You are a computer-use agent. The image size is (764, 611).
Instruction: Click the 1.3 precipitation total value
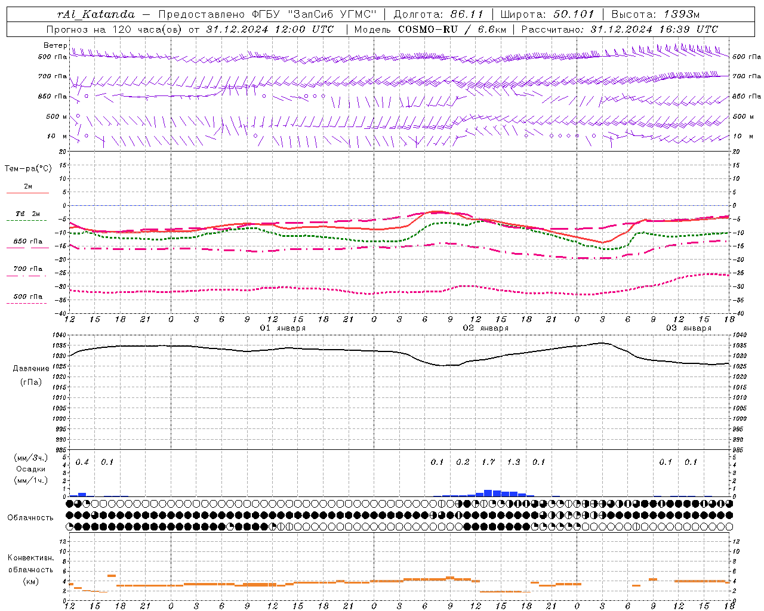[513, 462]
